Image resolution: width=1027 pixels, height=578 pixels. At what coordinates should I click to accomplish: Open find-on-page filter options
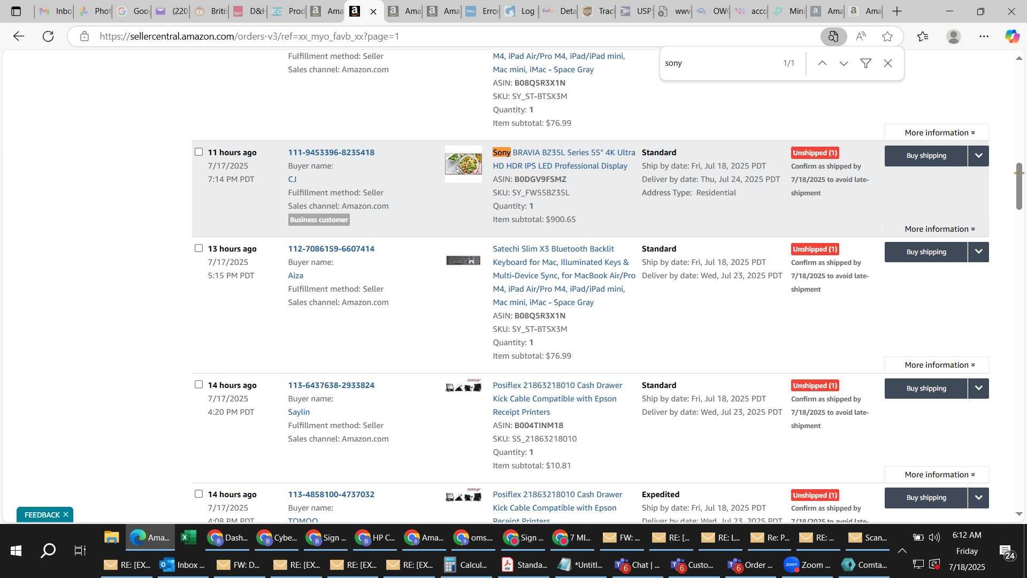pos(865,63)
